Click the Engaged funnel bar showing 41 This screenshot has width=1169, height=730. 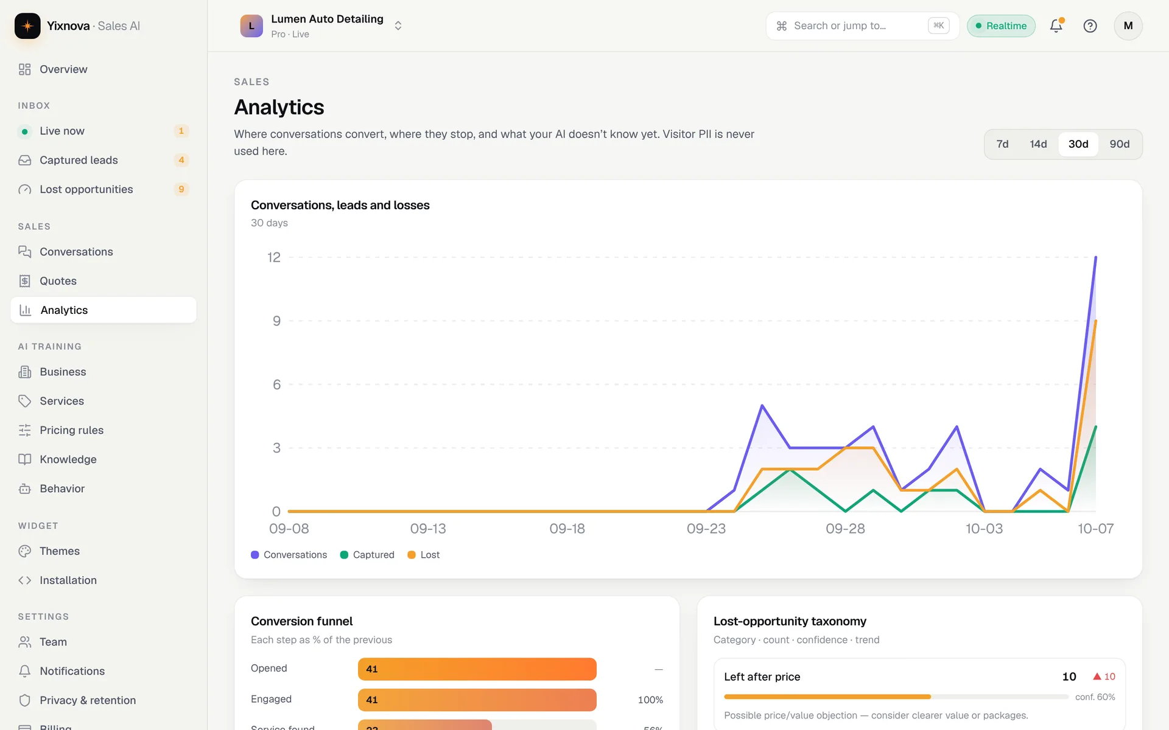477,700
